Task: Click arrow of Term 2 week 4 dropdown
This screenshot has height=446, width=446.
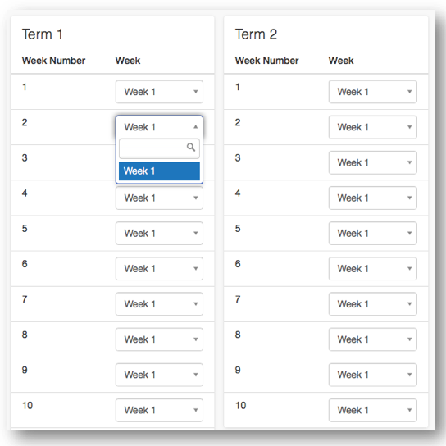Action: [x=410, y=198]
